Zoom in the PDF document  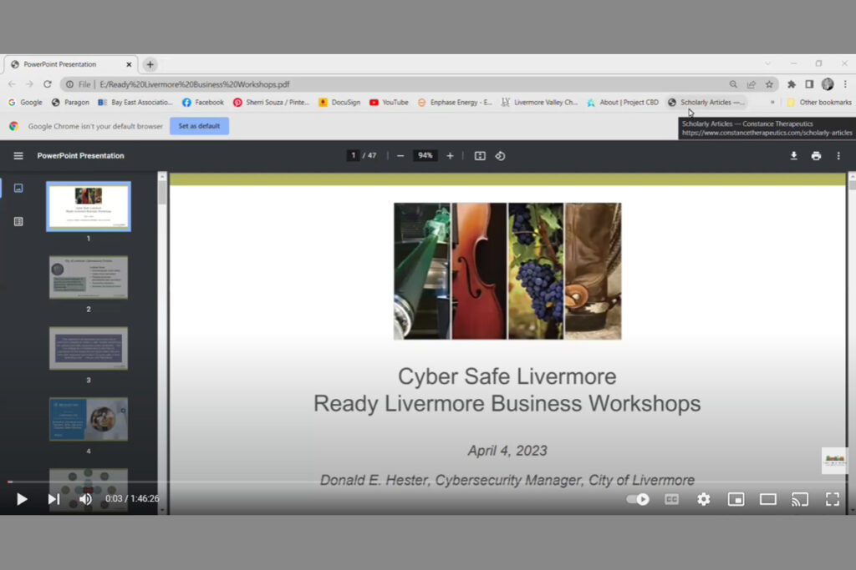450,156
